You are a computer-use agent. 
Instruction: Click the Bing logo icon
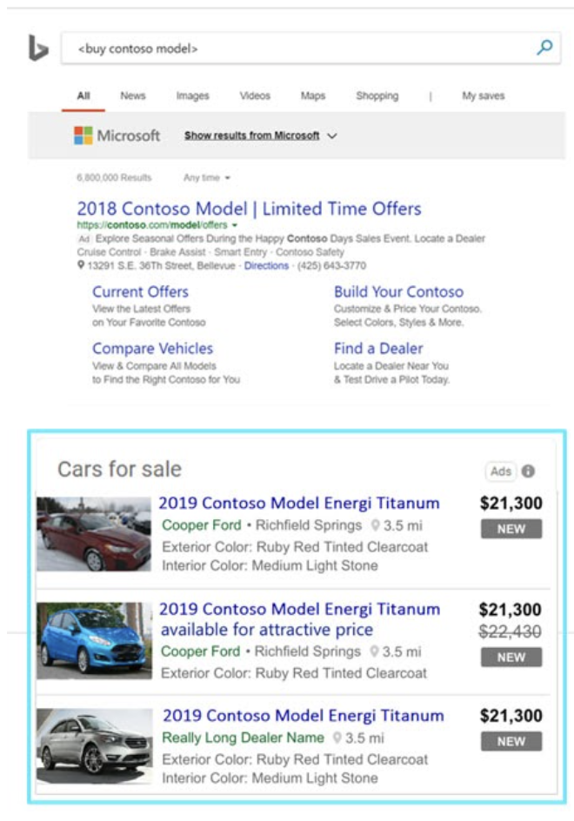click(x=38, y=48)
